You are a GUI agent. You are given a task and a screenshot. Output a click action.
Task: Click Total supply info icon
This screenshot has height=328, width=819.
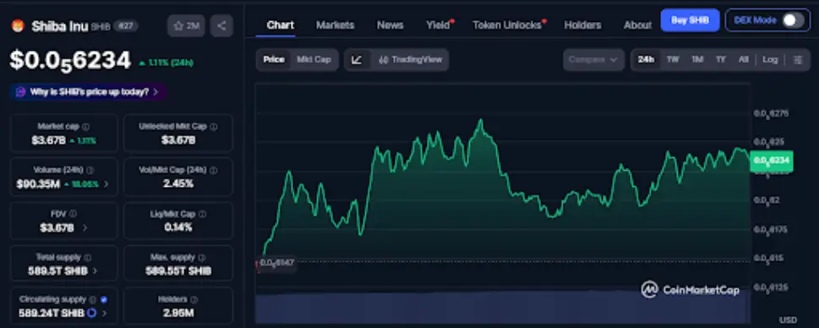[88, 258]
